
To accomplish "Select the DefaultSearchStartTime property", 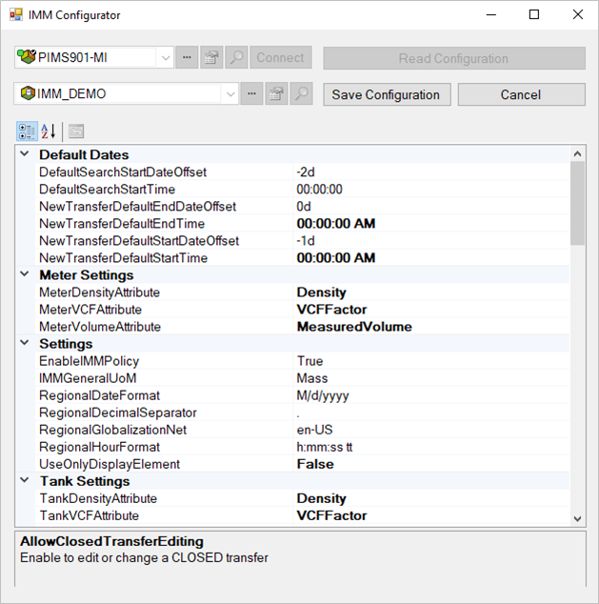I will tap(107, 190).
